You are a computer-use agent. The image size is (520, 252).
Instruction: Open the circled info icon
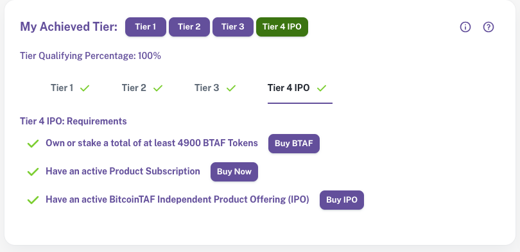(x=465, y=27)
